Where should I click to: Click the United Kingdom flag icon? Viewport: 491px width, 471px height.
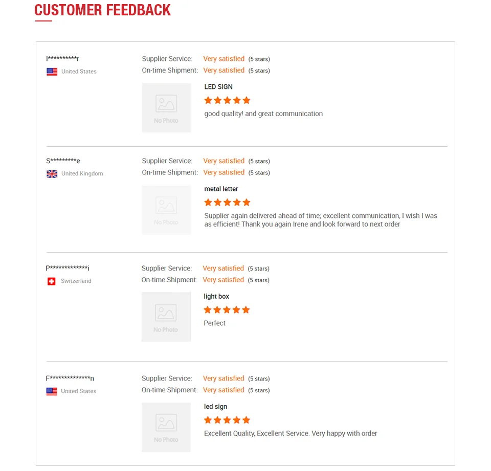(52, 174)
